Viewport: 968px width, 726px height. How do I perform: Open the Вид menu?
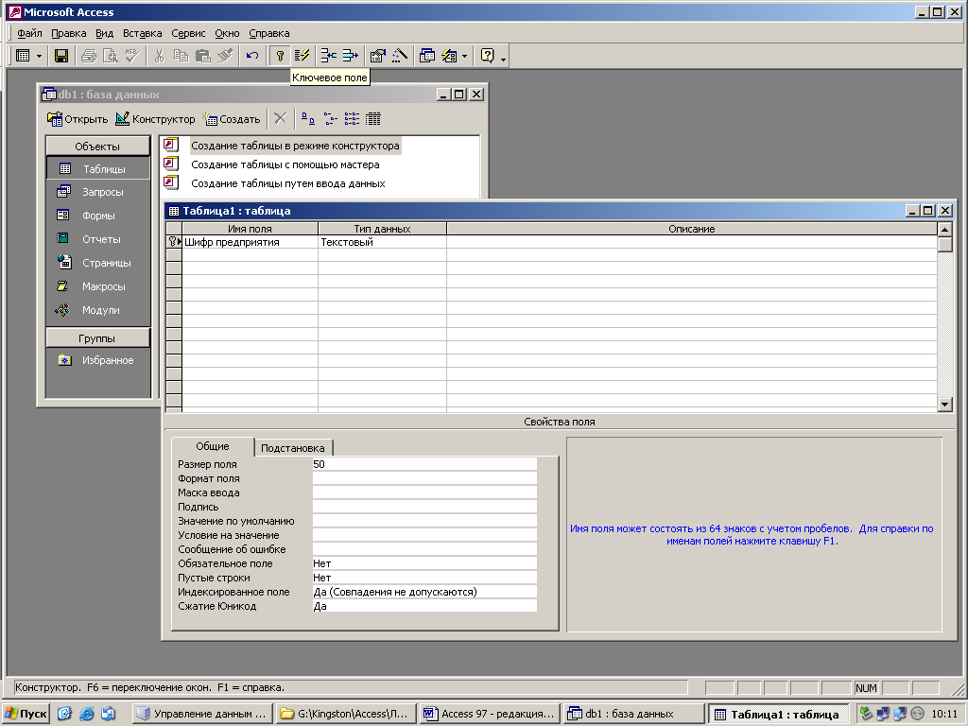104,33
